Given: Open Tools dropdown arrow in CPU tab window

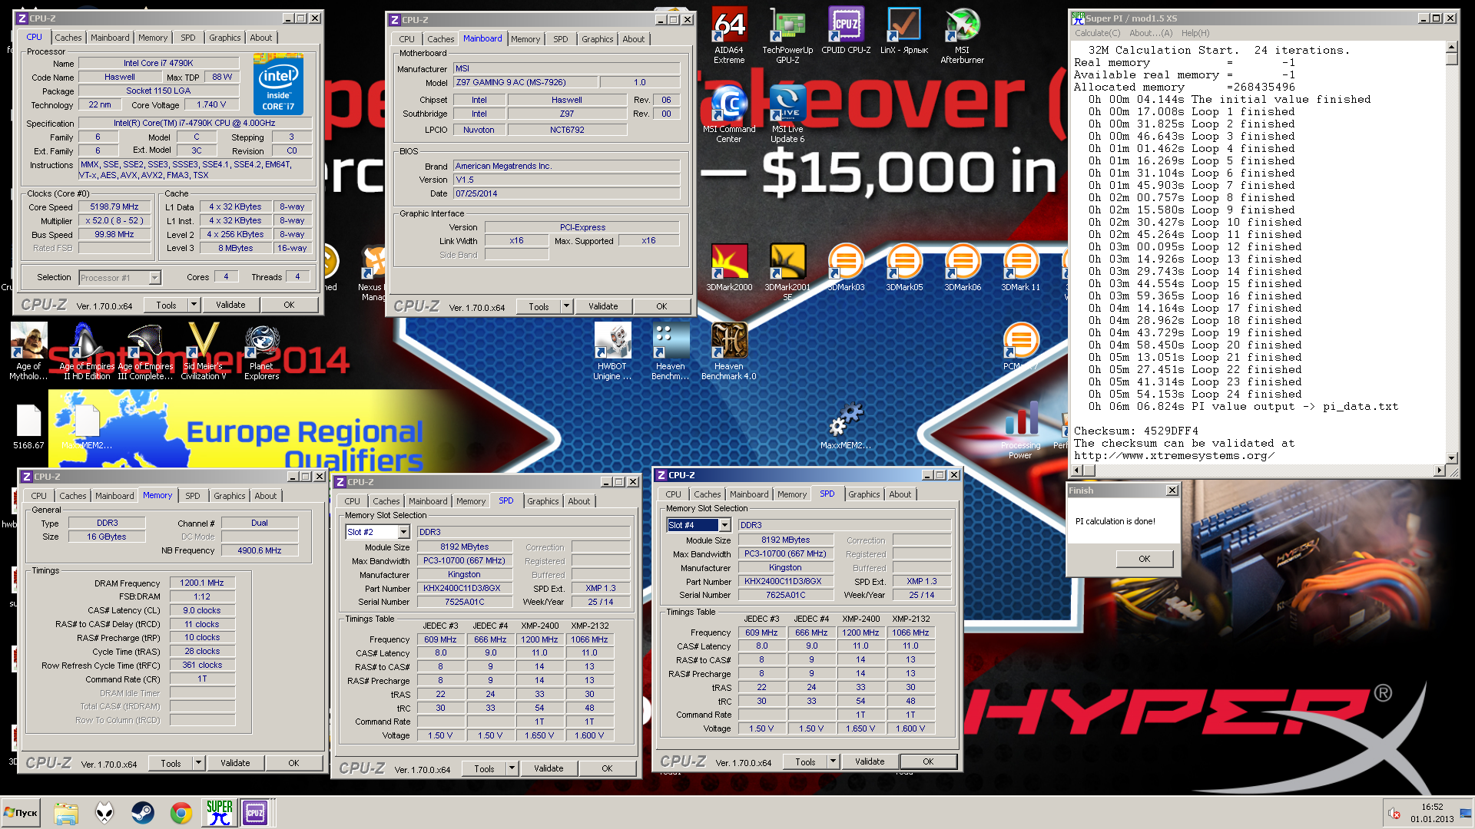Looking at the screenshot, I should [x=194, y=305].
